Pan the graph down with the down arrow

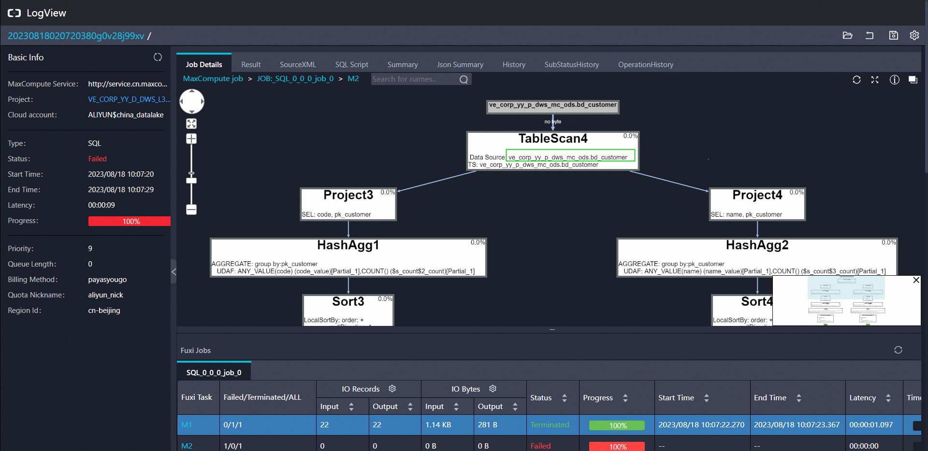click(192, 112)
